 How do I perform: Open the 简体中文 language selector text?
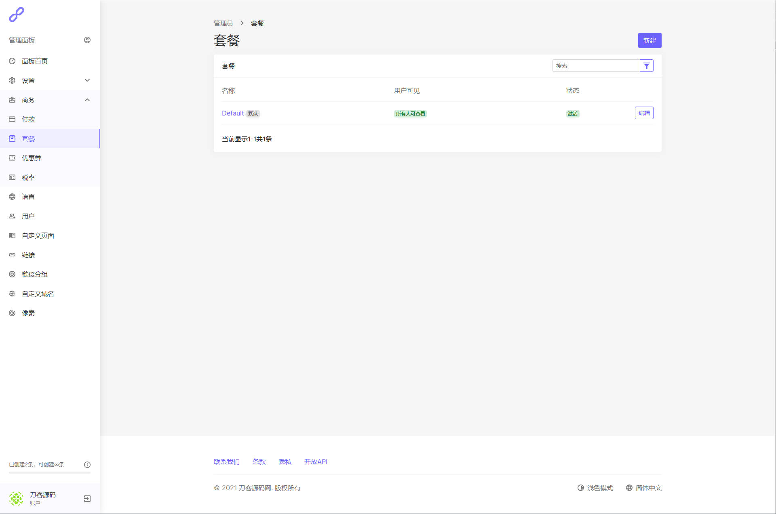pos(649,488)
